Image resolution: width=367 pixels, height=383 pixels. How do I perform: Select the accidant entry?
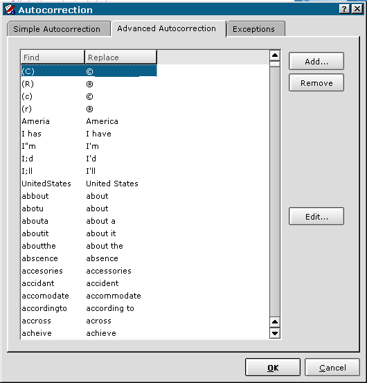click(89, 283)
